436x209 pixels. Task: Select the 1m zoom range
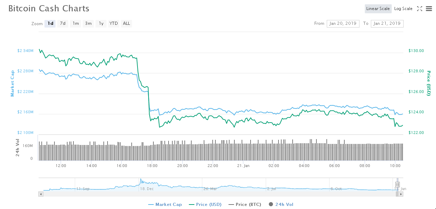click(x=75, y=23)
